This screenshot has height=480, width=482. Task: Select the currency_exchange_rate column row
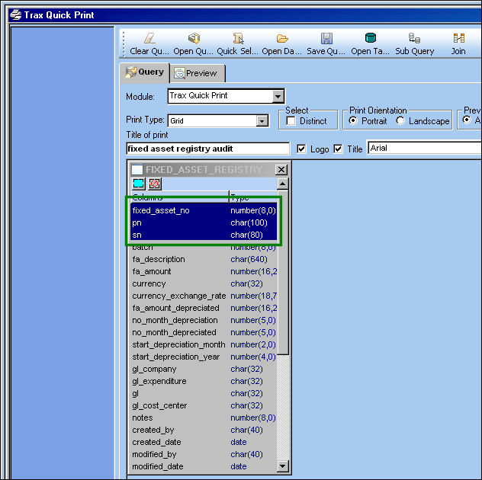click(204, 296)
